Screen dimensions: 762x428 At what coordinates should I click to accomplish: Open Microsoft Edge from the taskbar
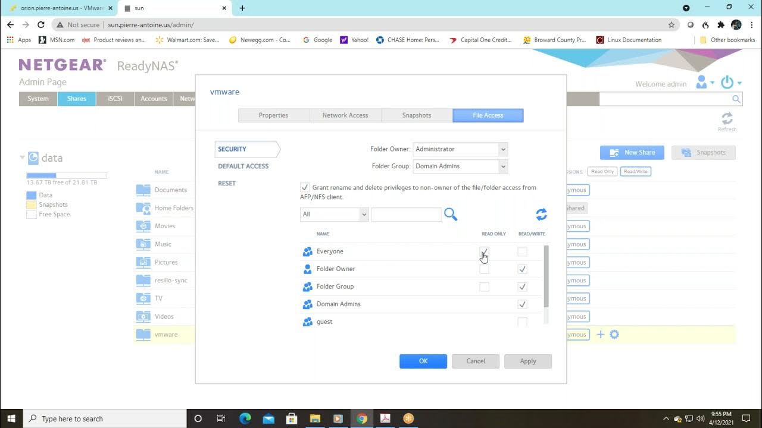tap(245, 418)
